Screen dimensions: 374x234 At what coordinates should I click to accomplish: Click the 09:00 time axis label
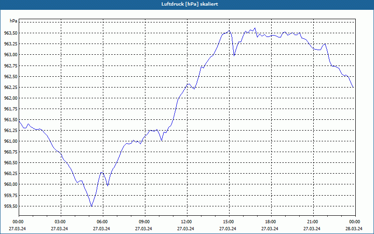(x=145, y=222)
